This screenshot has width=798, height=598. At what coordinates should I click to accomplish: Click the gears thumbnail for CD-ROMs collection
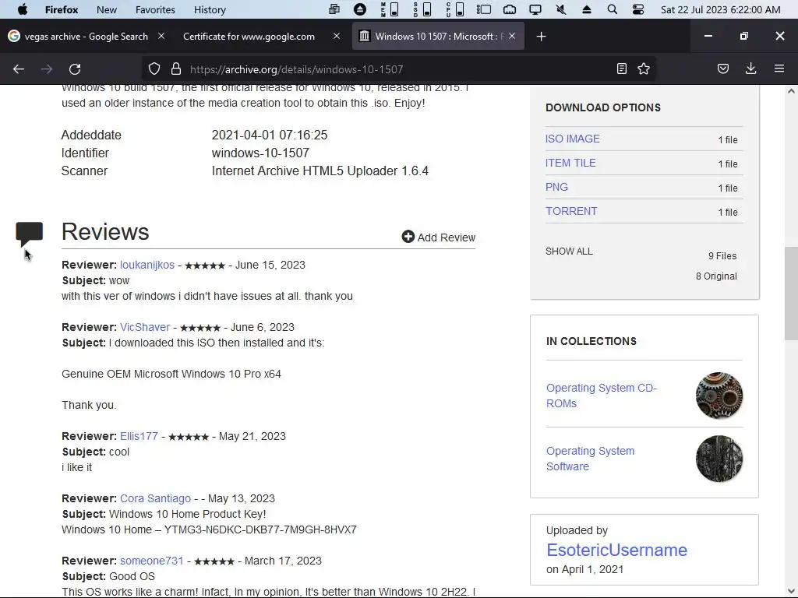(719, 396)
